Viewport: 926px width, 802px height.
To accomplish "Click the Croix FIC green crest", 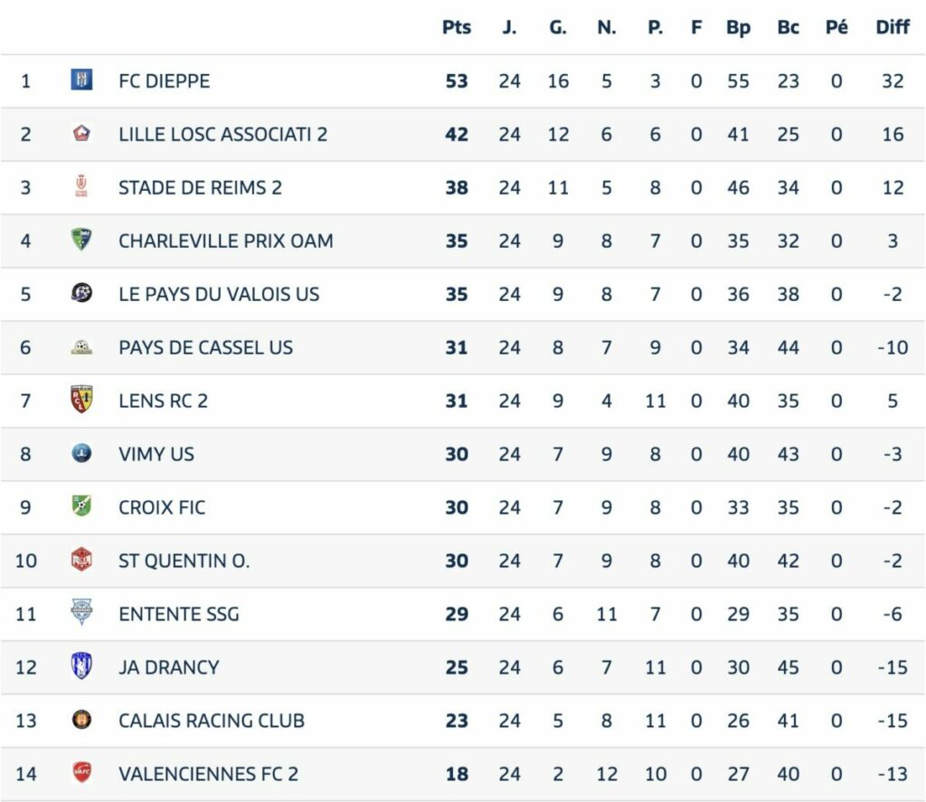I will coord(81,505).
